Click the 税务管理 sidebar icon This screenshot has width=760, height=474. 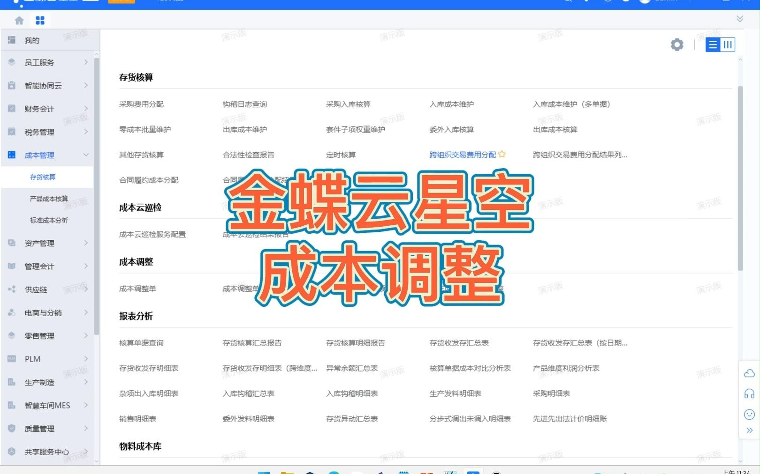12,132
